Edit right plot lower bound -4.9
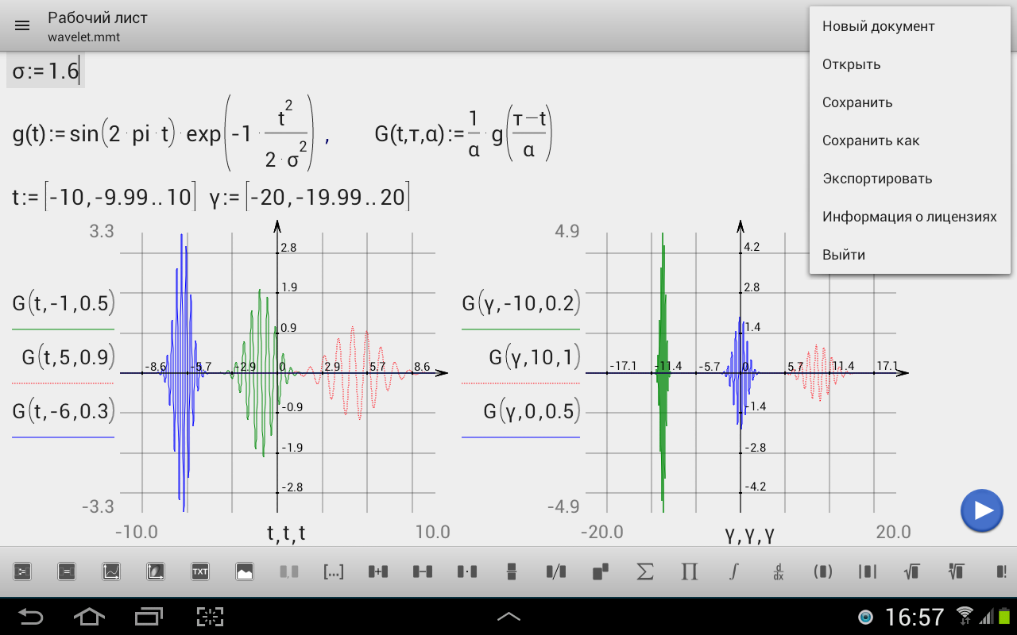 563,506
